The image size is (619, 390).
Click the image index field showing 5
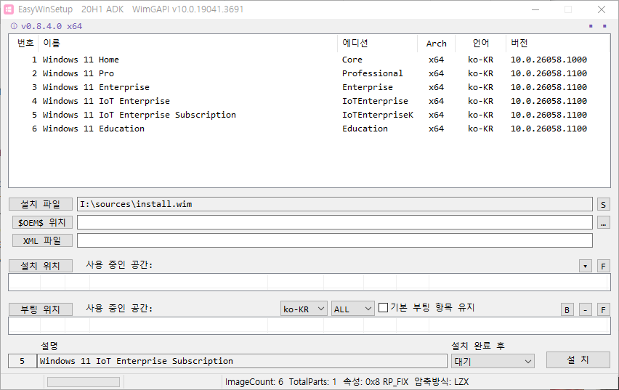pos(23,361)
